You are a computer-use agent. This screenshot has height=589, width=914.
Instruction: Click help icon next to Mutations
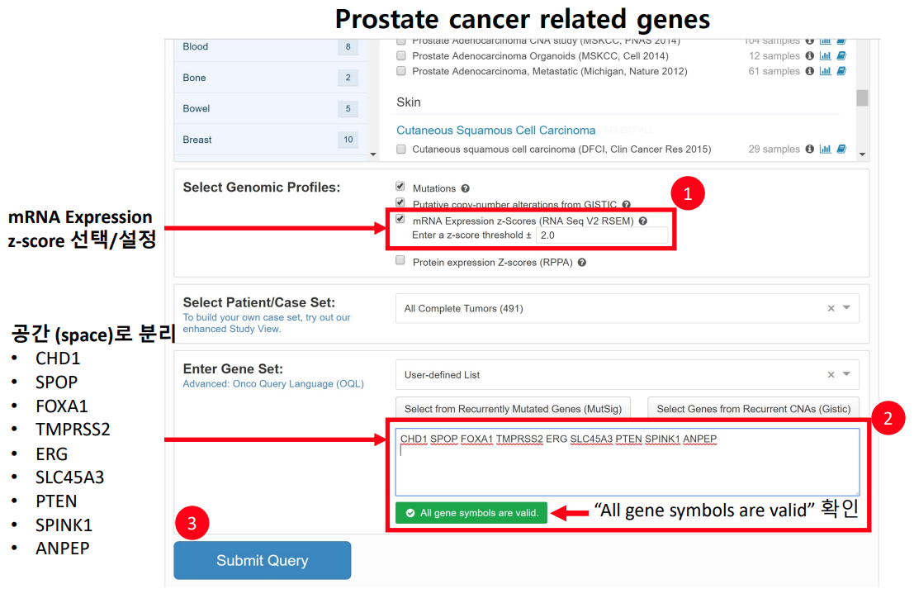coord(466,188)
